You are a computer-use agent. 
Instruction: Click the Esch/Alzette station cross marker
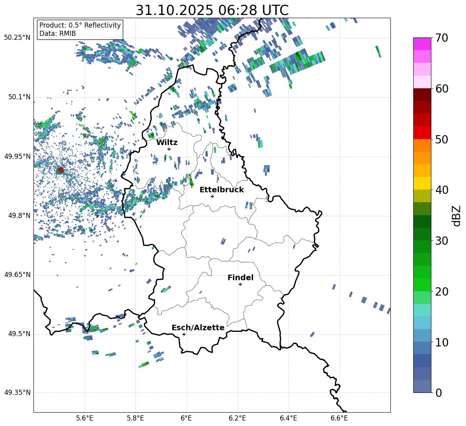(184, 334)
